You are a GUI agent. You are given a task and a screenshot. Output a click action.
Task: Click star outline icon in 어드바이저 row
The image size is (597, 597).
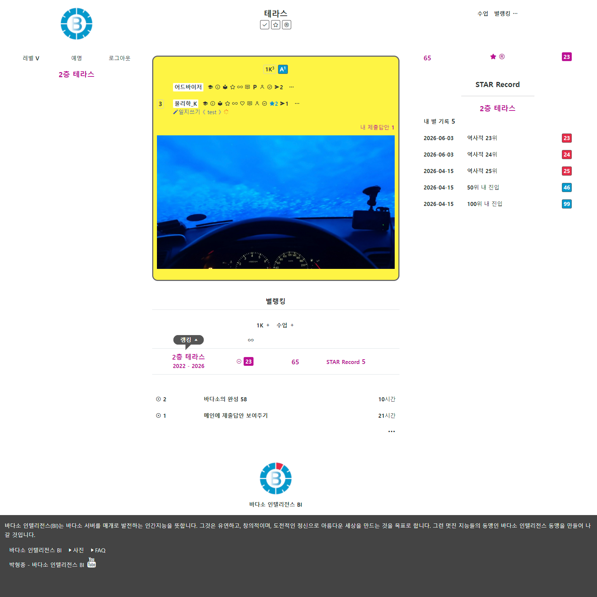pos(233,87)
